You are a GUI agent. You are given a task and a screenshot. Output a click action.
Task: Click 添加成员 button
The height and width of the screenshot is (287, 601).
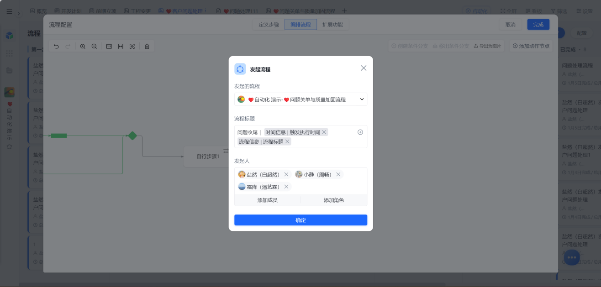click(267, 200)
